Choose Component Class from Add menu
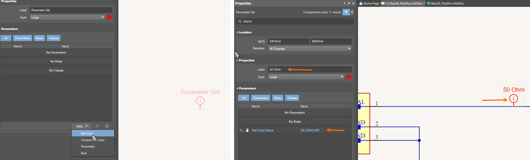This screenshot has height=160, width=530. pos(93,140)
